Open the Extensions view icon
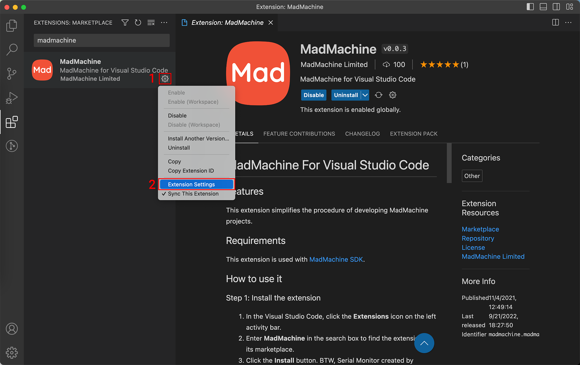Viewport: 580px width, 365px height. point(12,122)
